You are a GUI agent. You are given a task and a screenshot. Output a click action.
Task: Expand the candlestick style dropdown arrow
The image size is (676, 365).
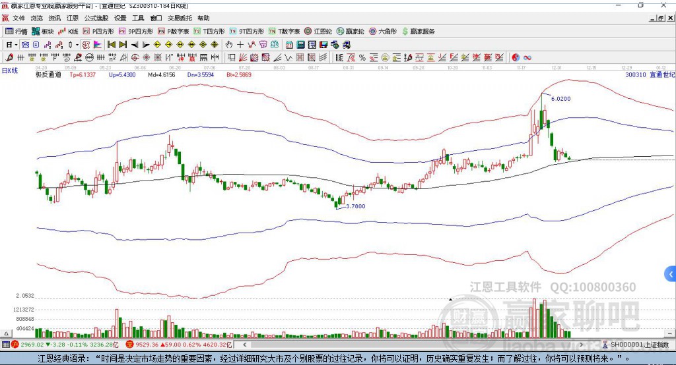[77, 44]
